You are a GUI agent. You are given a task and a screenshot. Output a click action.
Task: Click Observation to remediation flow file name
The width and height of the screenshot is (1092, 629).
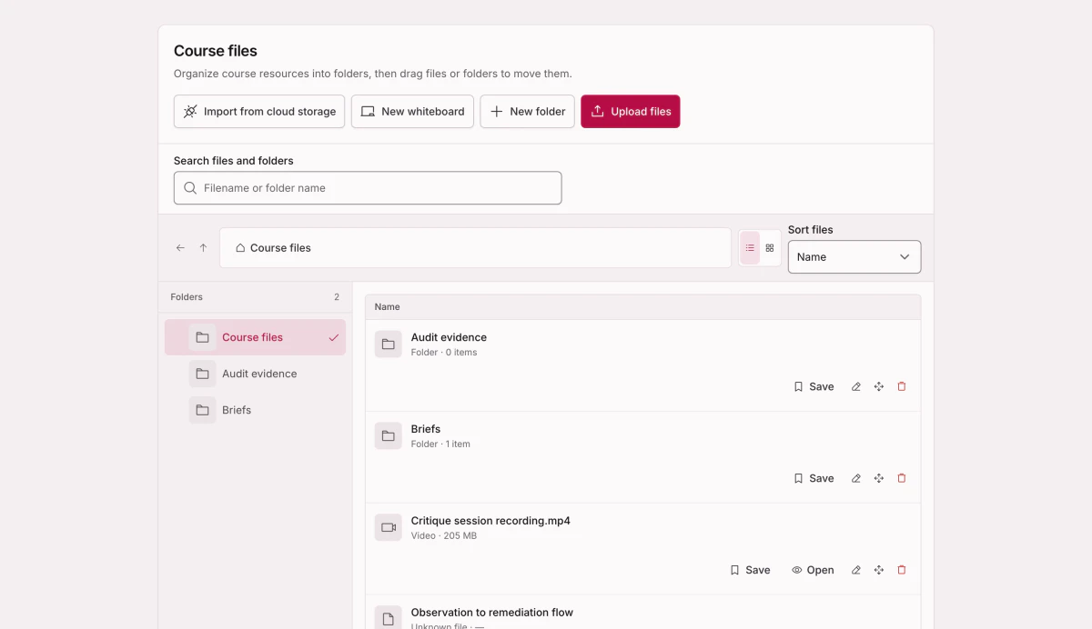coord(492,613)
